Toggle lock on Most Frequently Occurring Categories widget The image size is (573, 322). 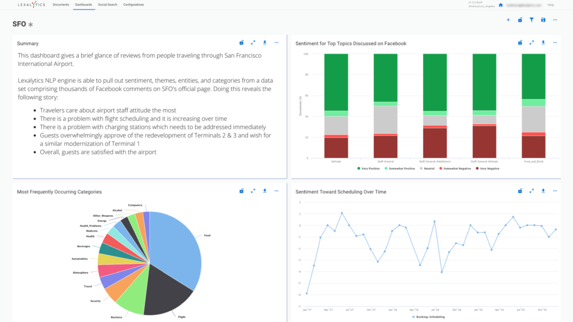[242, 191]
